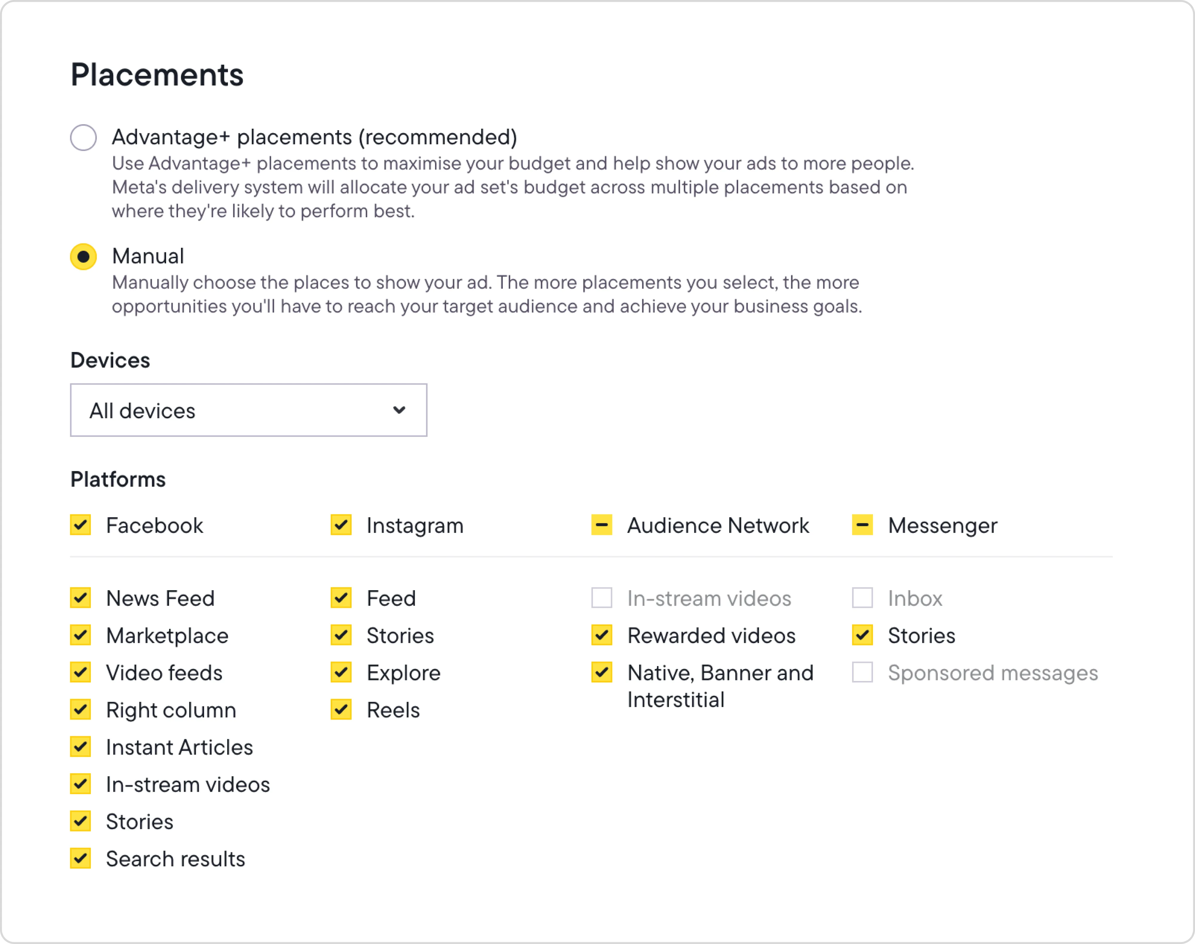Uncheck the Instagram Stories placement
The image size is (1195, 944).
tap(341, 636)
